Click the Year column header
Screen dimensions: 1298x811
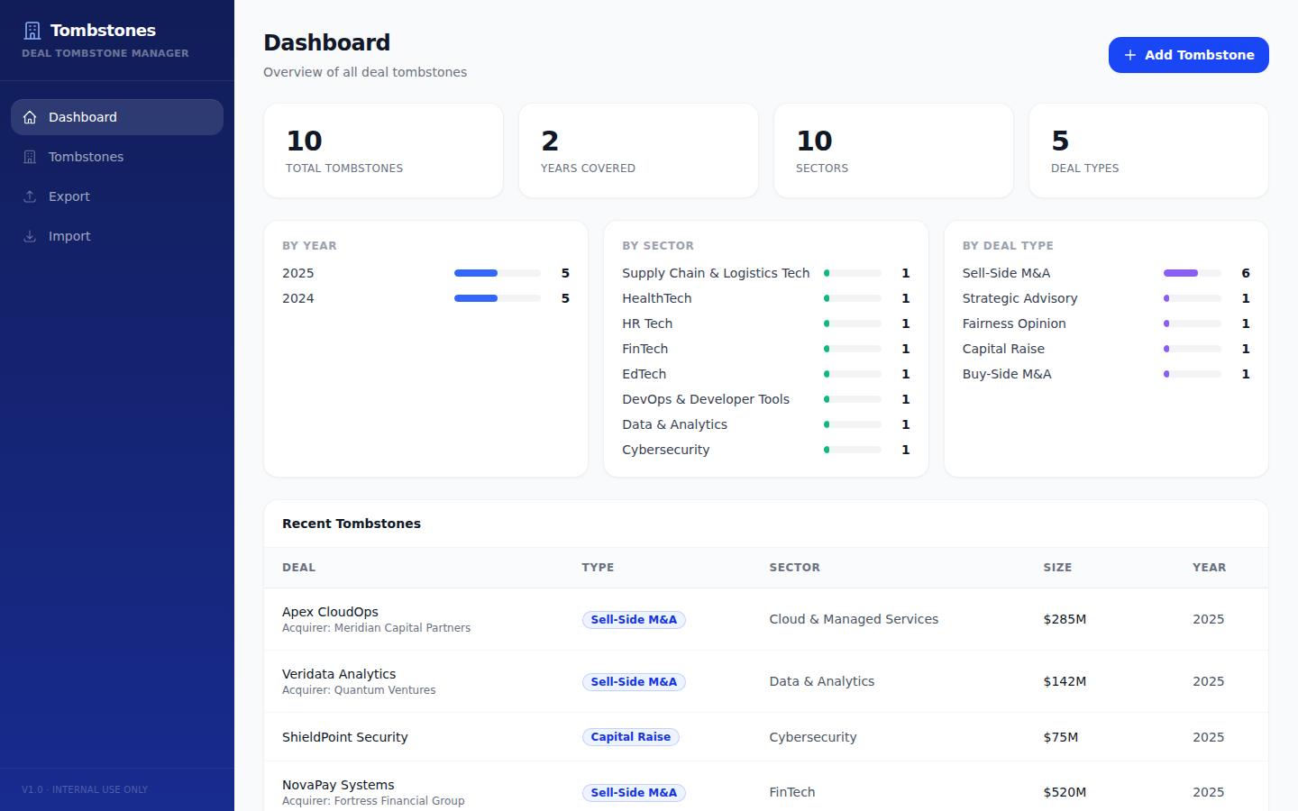(x=1209, y=568)
